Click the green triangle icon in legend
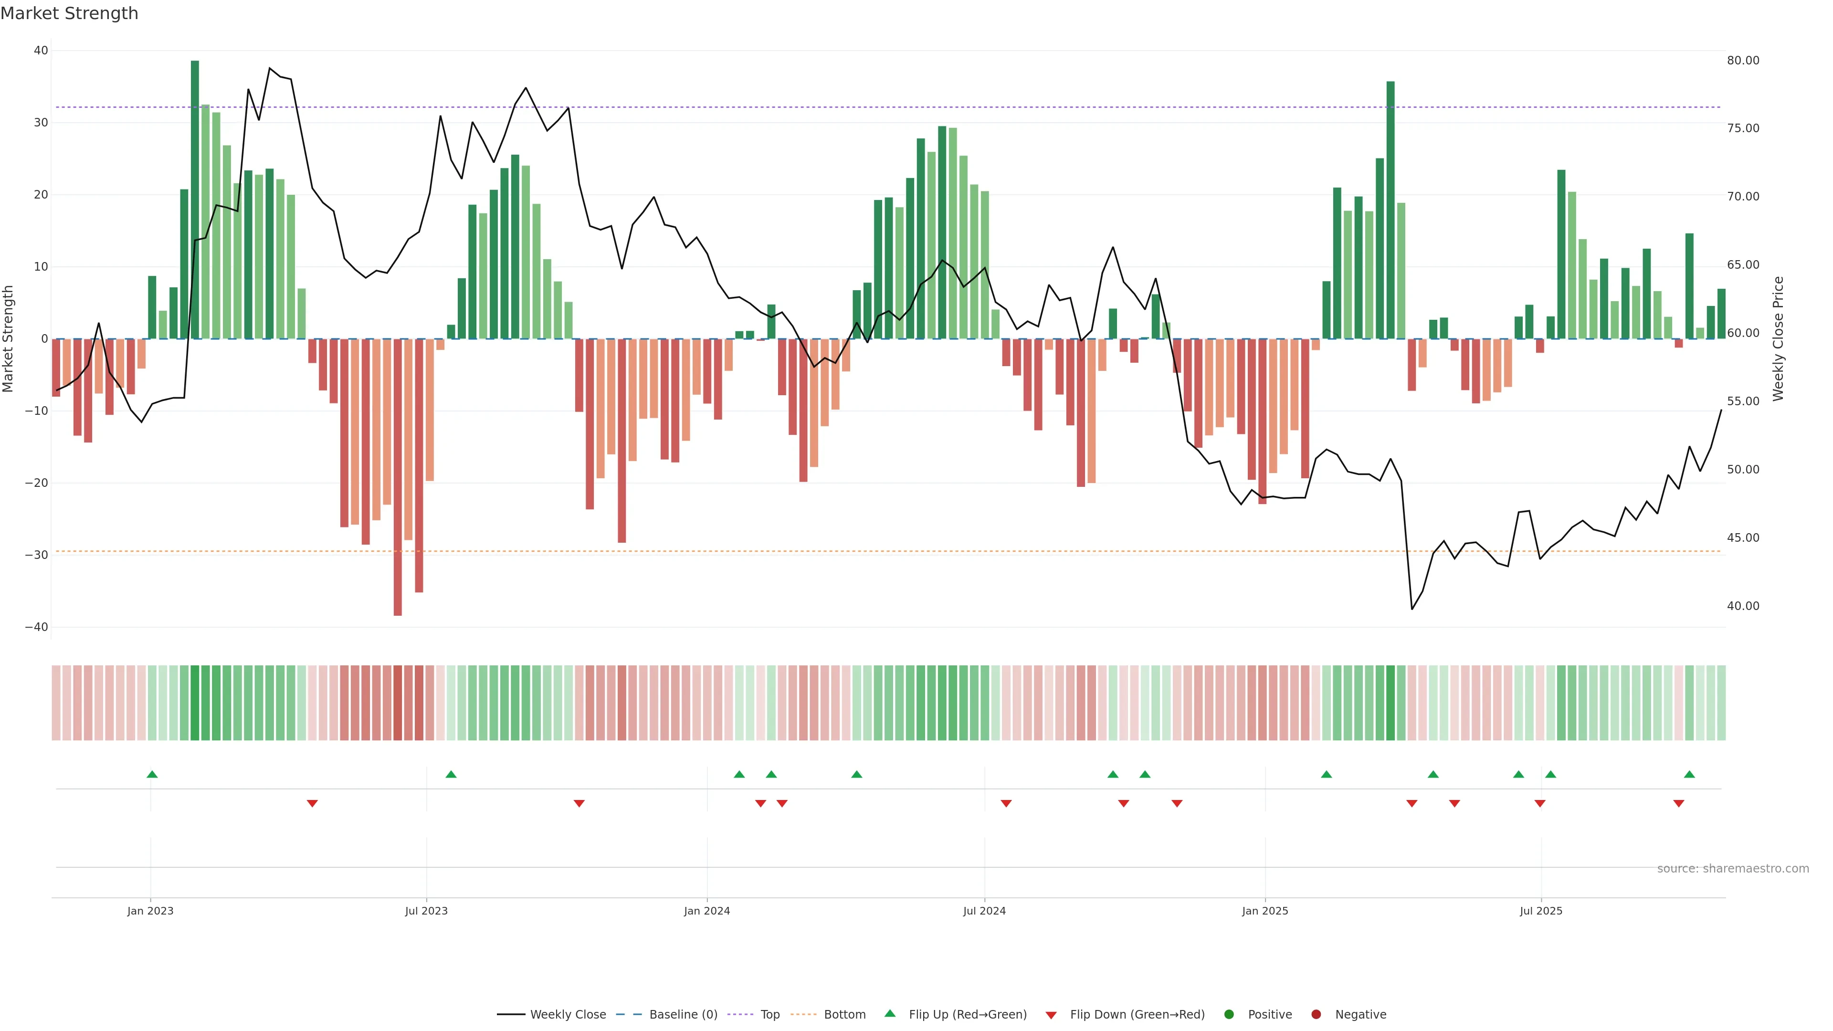Viewport: 1833px width, 1031px height. pyautogui.click(x=889, y=1013)
